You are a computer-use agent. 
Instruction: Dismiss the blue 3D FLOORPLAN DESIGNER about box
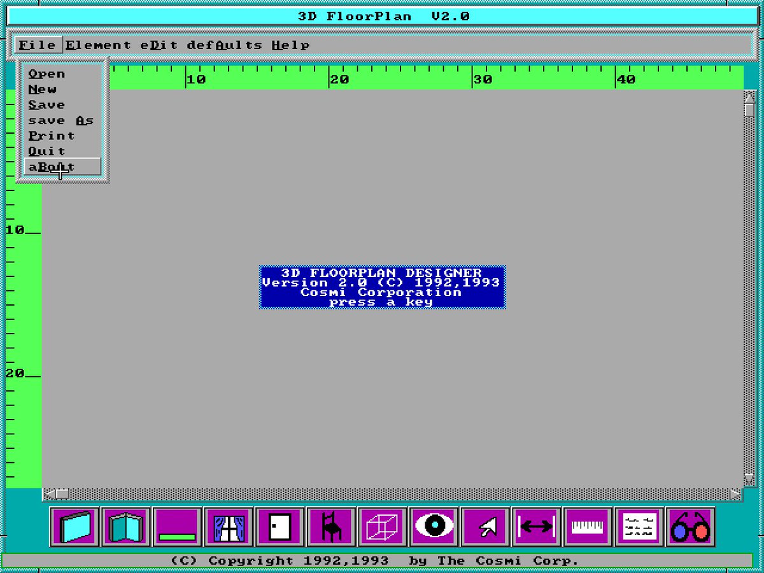point(383,287)
